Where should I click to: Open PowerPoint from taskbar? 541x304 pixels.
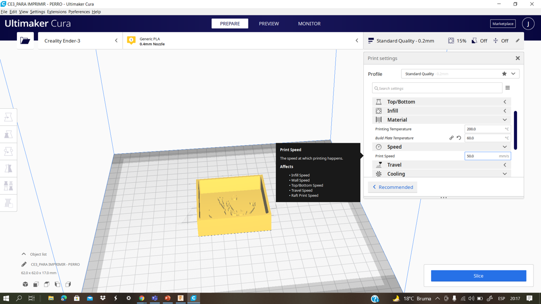[168, 298]
